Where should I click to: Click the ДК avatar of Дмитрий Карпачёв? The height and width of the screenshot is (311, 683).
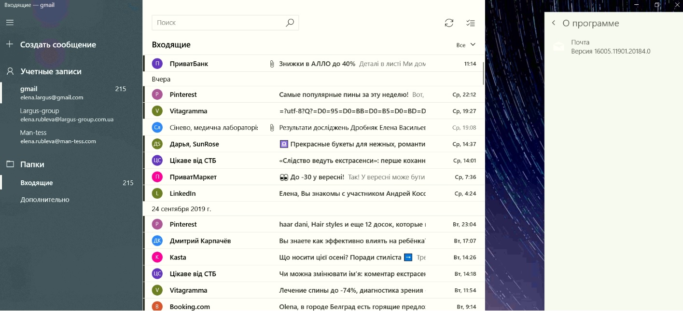click(157, 241)
